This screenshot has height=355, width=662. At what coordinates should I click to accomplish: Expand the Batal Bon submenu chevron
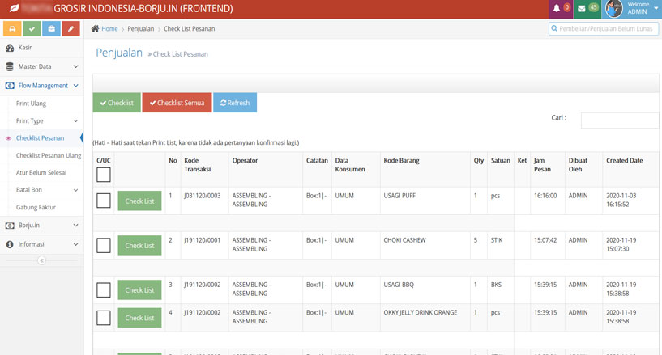pyautogui.click(x=75, y=190)
